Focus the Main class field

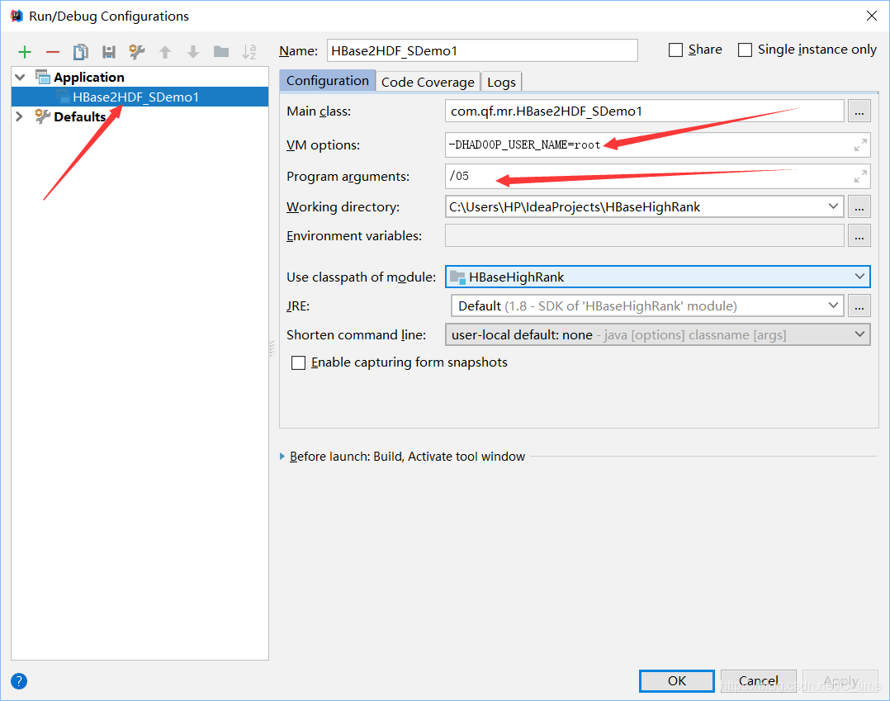pos(644,111)
